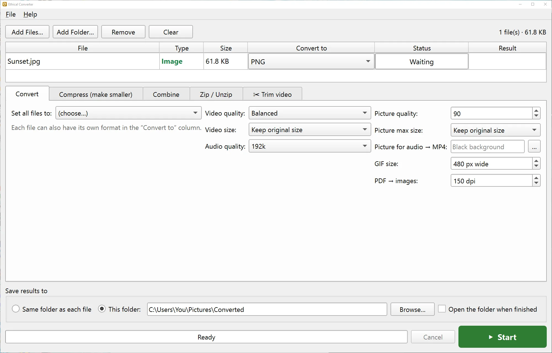Increase PDF to images dpi up arrow
The image size is (552, 353).
536,178
